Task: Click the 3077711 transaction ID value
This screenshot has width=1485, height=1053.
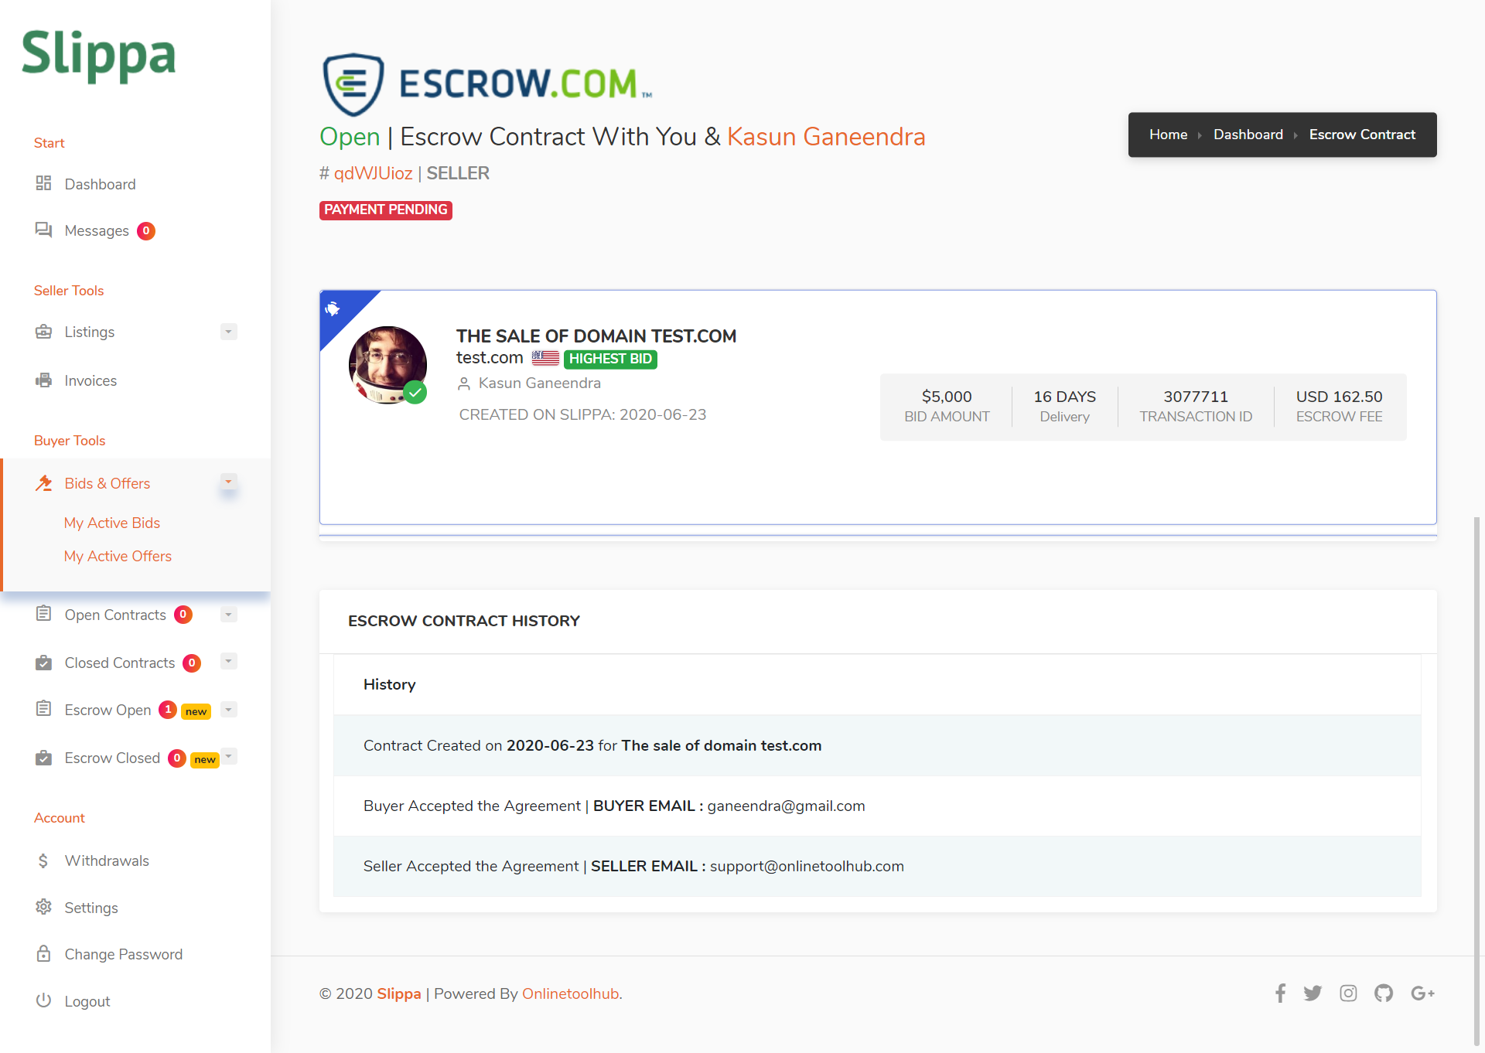Action: (x=1196, y=397)
